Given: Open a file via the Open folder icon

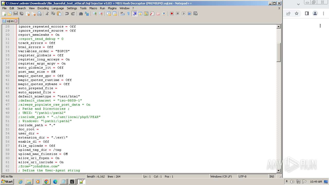Looking at the screenshot, I should click(x=10, y=14).
